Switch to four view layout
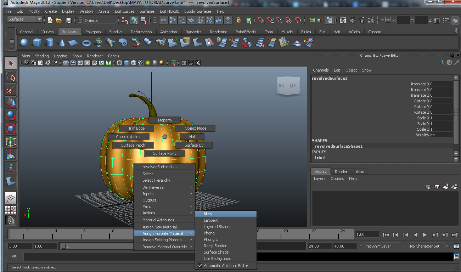Viewport: 461px width, 272px height. [x=11, y=209]
